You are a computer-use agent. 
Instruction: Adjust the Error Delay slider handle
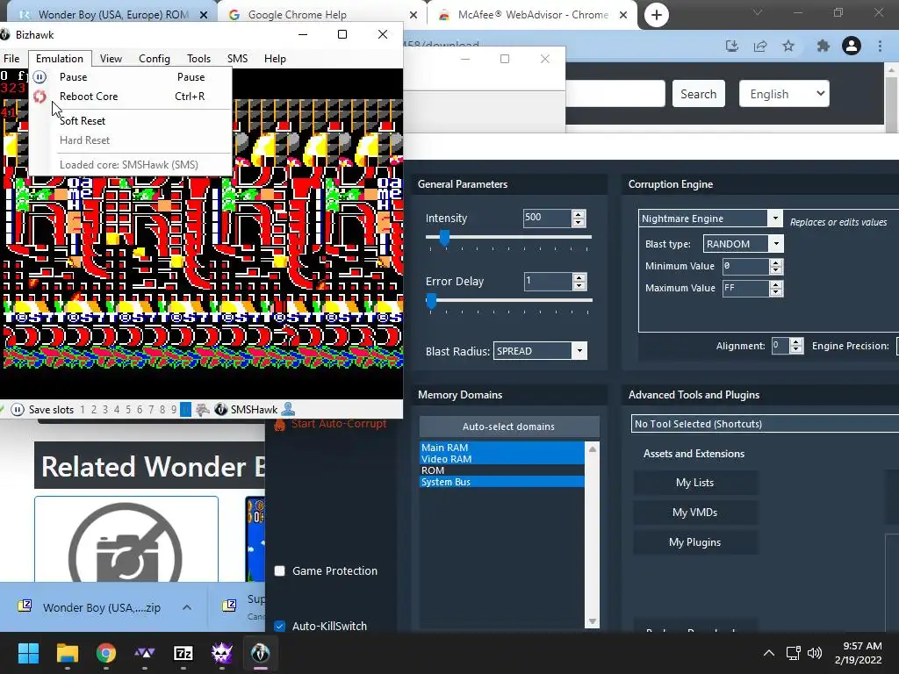pyautogui.click(x=432, y=300)
